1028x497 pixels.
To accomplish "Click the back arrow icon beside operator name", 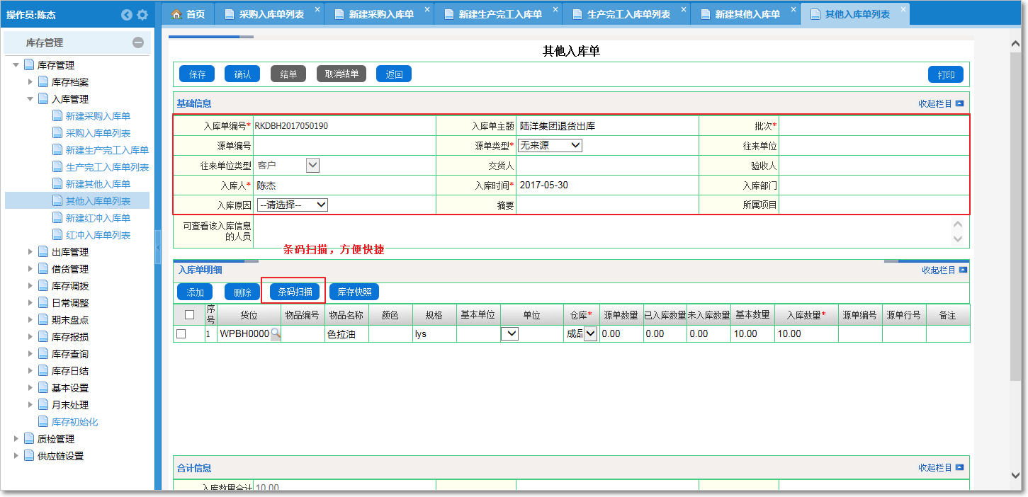I will pyautogui.click(x=127, y=15).
